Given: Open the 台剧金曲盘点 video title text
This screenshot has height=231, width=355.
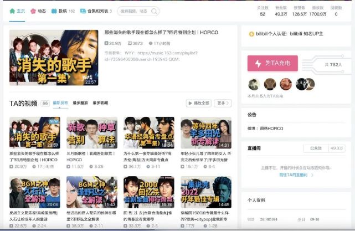Looking at the screenshot, I should 148,216.
